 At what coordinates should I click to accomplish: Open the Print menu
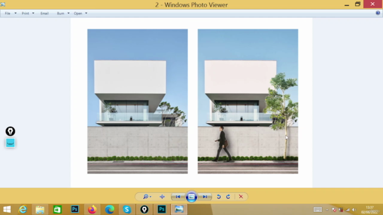point(25,13)
